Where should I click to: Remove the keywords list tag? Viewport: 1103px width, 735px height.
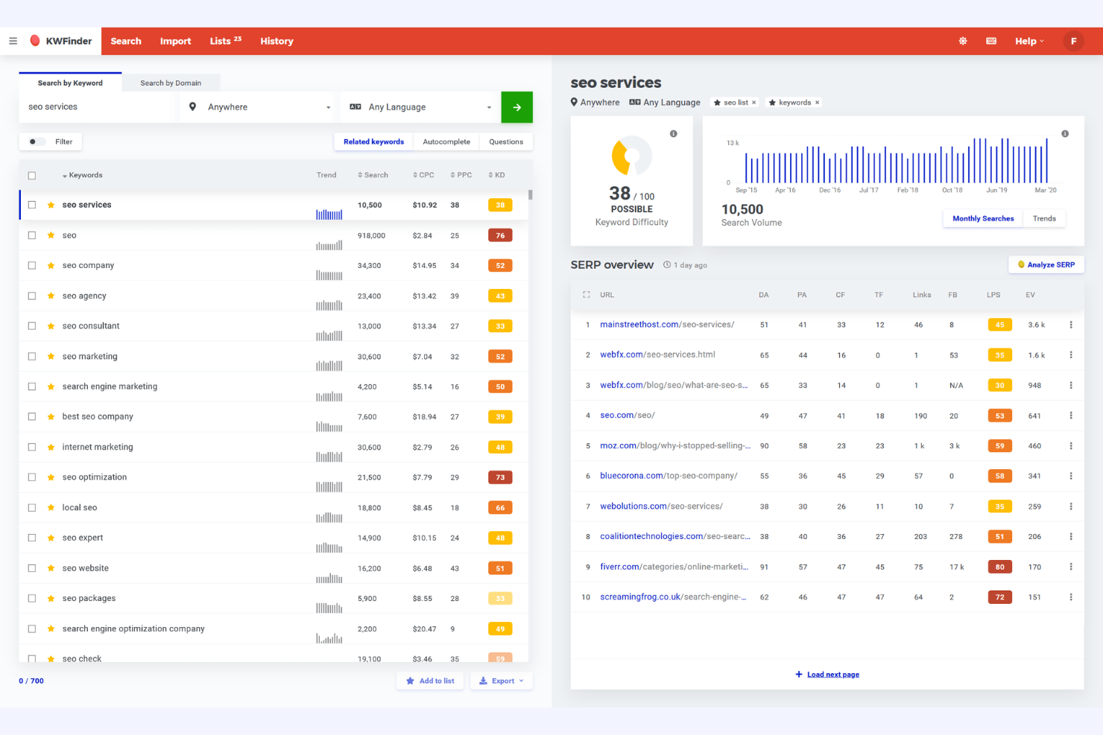coord(817,103)
